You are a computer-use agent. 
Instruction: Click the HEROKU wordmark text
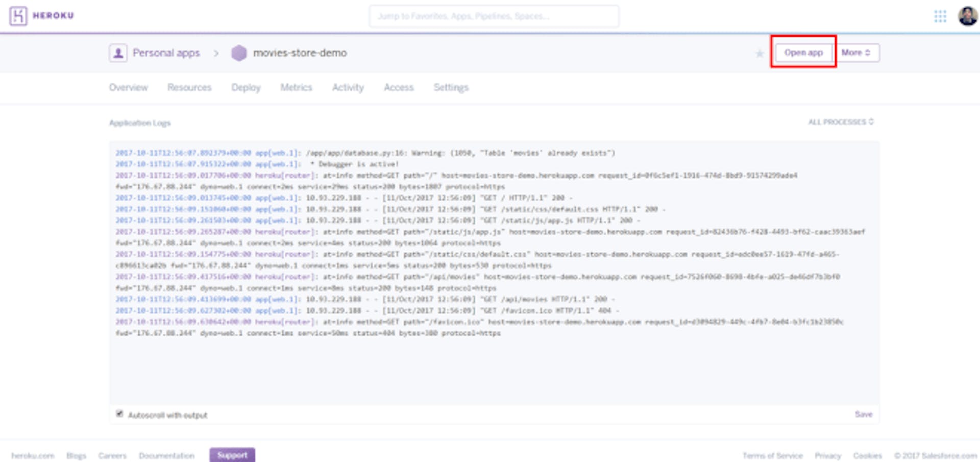pos(54,16)
